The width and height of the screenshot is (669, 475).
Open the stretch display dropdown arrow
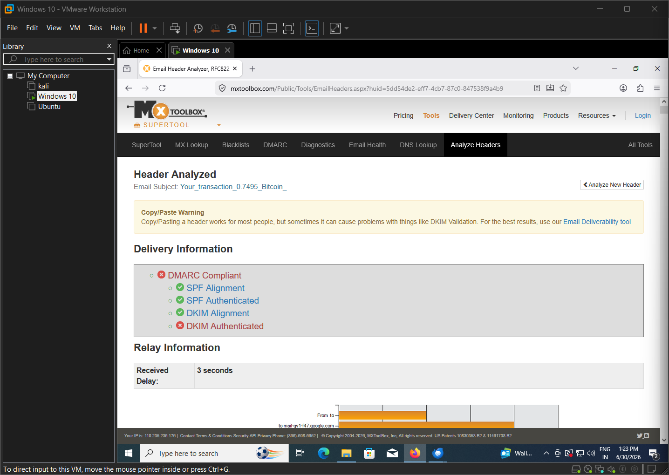click(347, 28)
